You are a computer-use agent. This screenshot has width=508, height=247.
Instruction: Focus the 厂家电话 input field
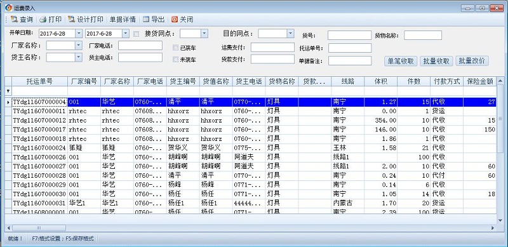point(140,45)
